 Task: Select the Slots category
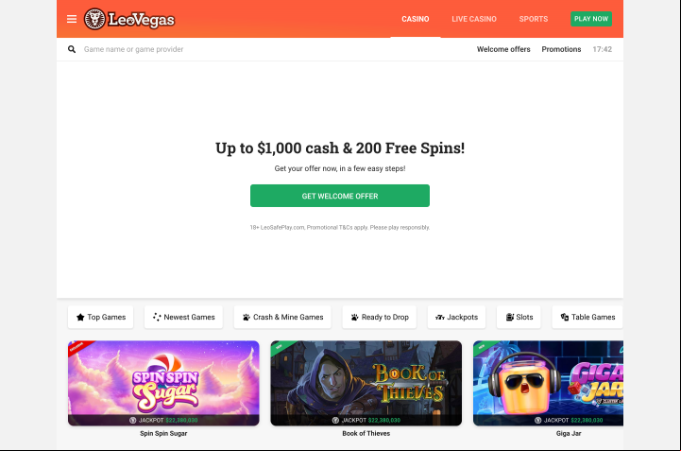click(519, 317)
